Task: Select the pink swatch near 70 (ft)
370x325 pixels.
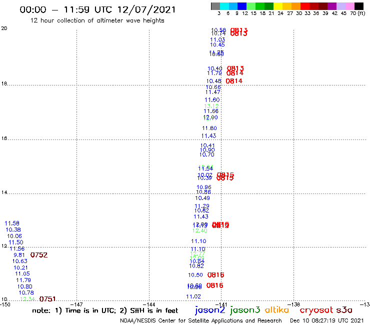Action: click(x=349, y=6)
